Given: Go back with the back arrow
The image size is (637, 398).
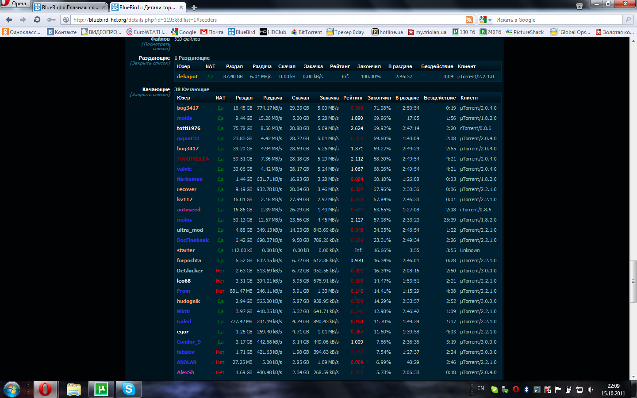Looking at the screenshot, I should point(9,19).
